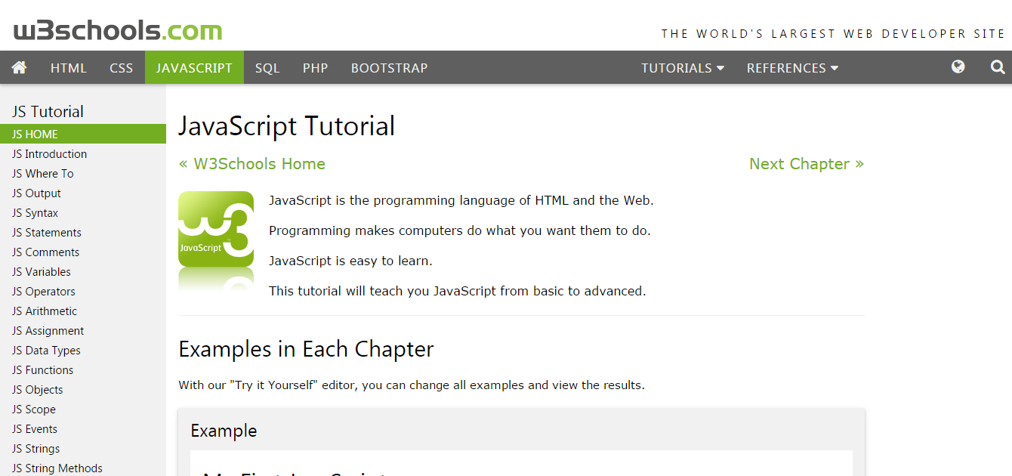The width and height of the screenshot is (1012, 476).
Task: Switch to the CSS tutorial tab
Action: [121, 67]
